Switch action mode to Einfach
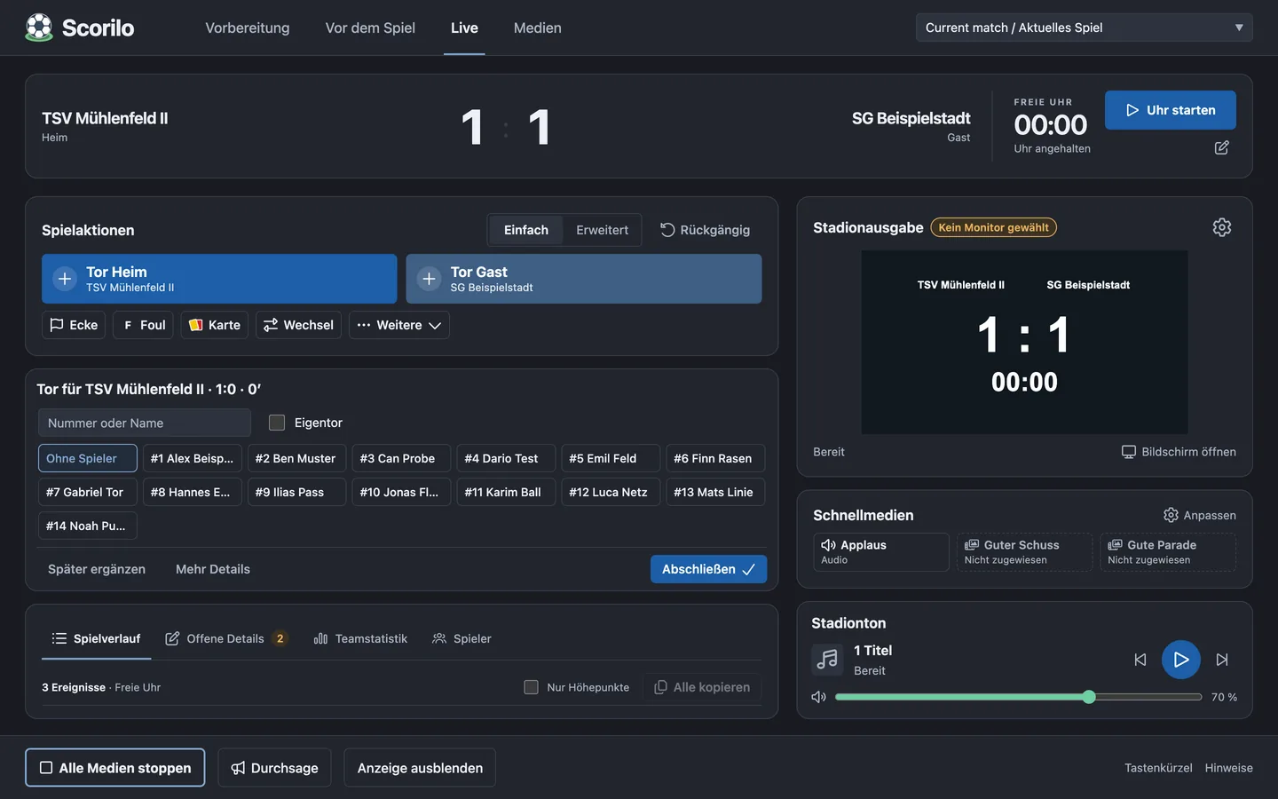The image size is (1278, 799). pos(526,230)
